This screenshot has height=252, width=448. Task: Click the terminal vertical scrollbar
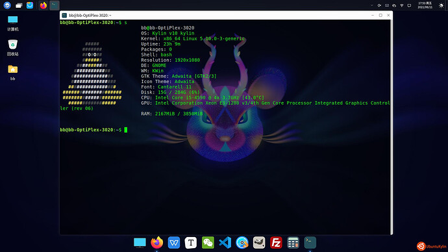point(392,127)
